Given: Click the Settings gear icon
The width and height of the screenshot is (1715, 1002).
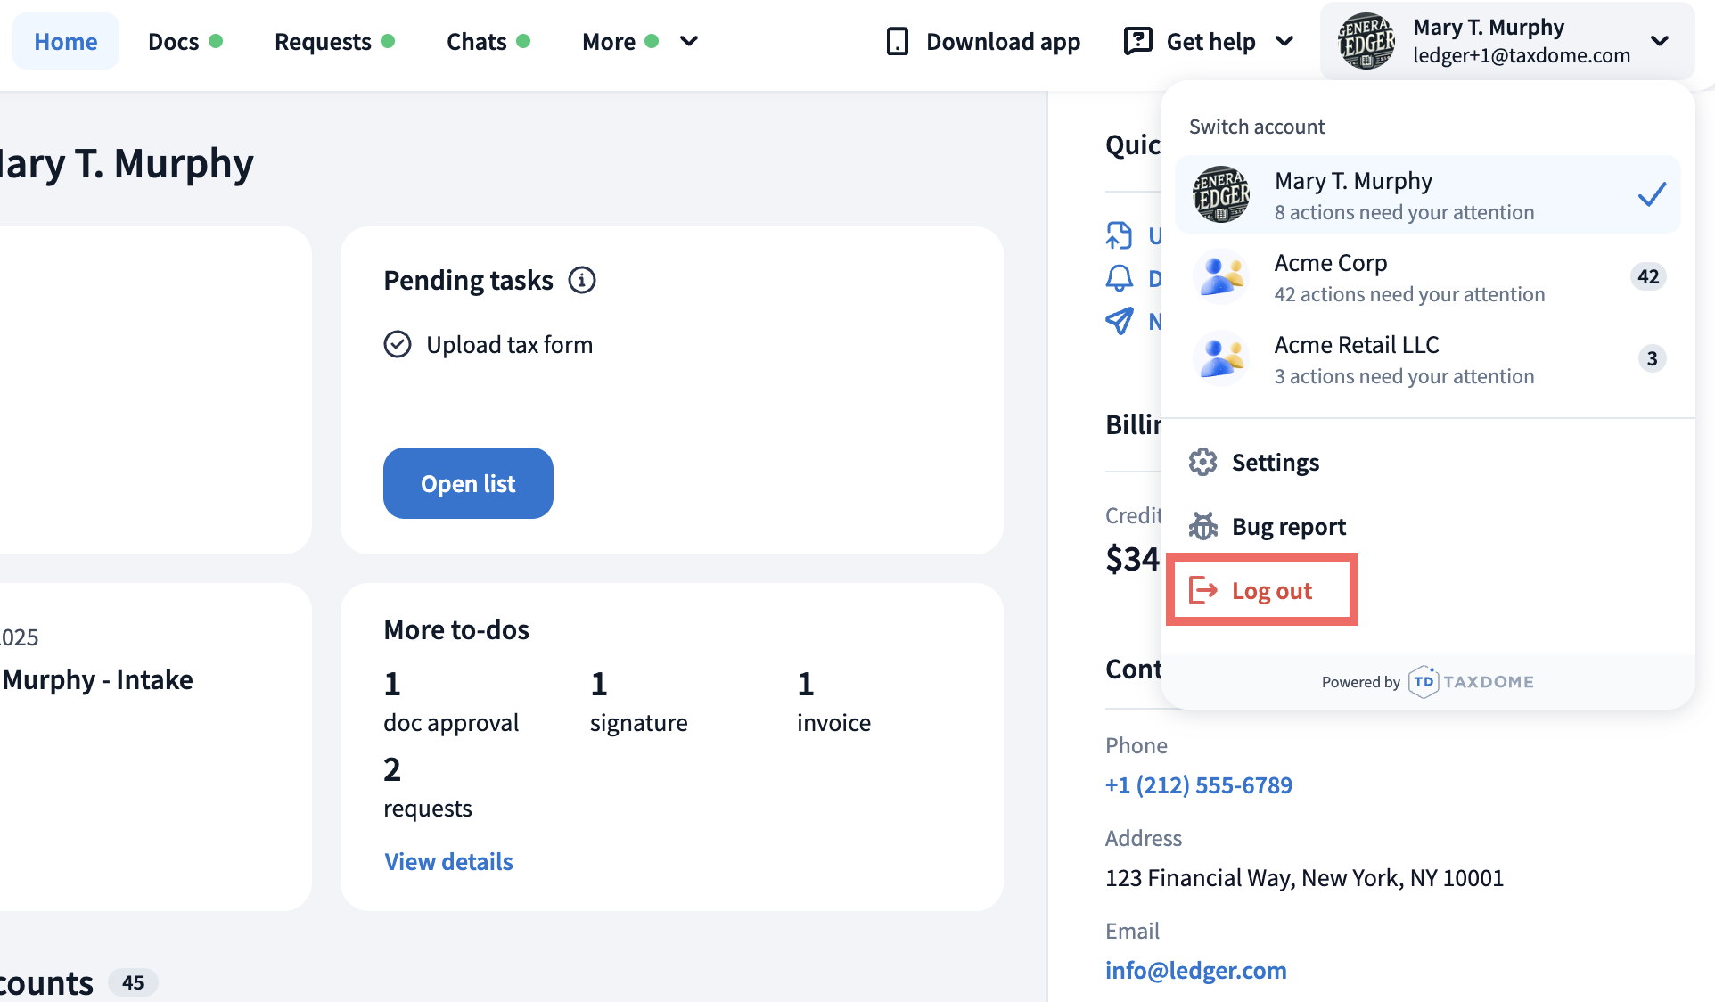Looking at the screenshot, I should (1202, 462).
